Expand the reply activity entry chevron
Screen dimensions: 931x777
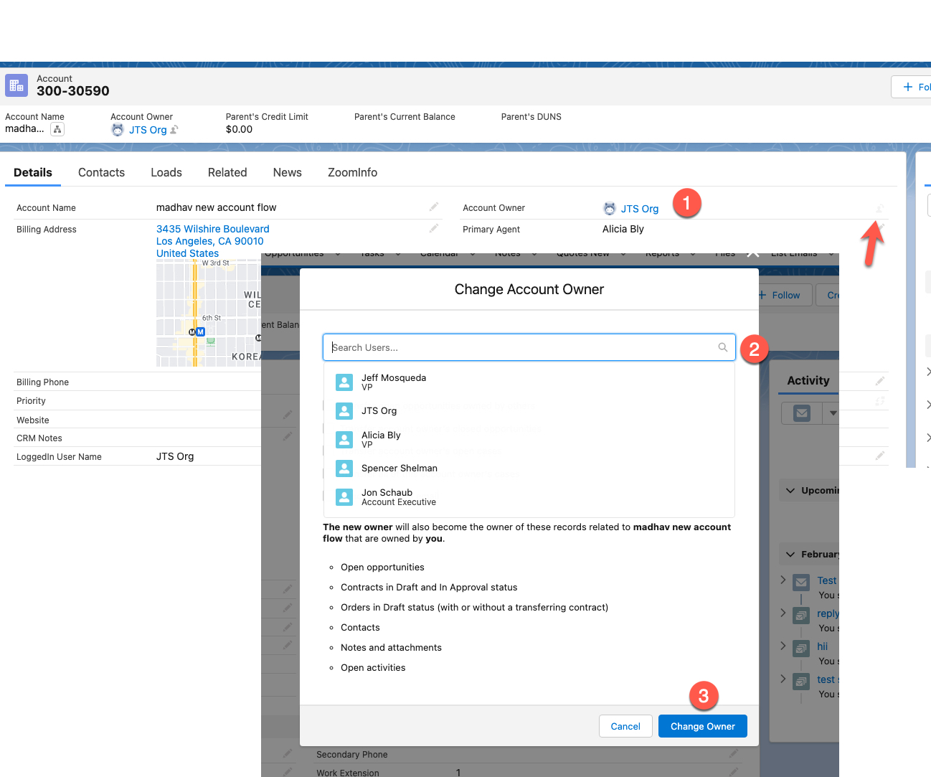coord(783,613)
